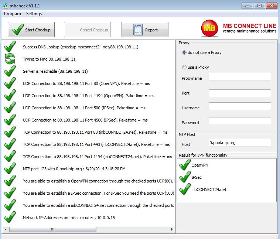Click checkmark beside mbCONNECT24.net connection message row

coord(10,205)
